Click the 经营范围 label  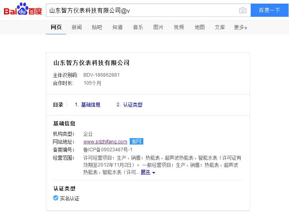tap(63, 158)
